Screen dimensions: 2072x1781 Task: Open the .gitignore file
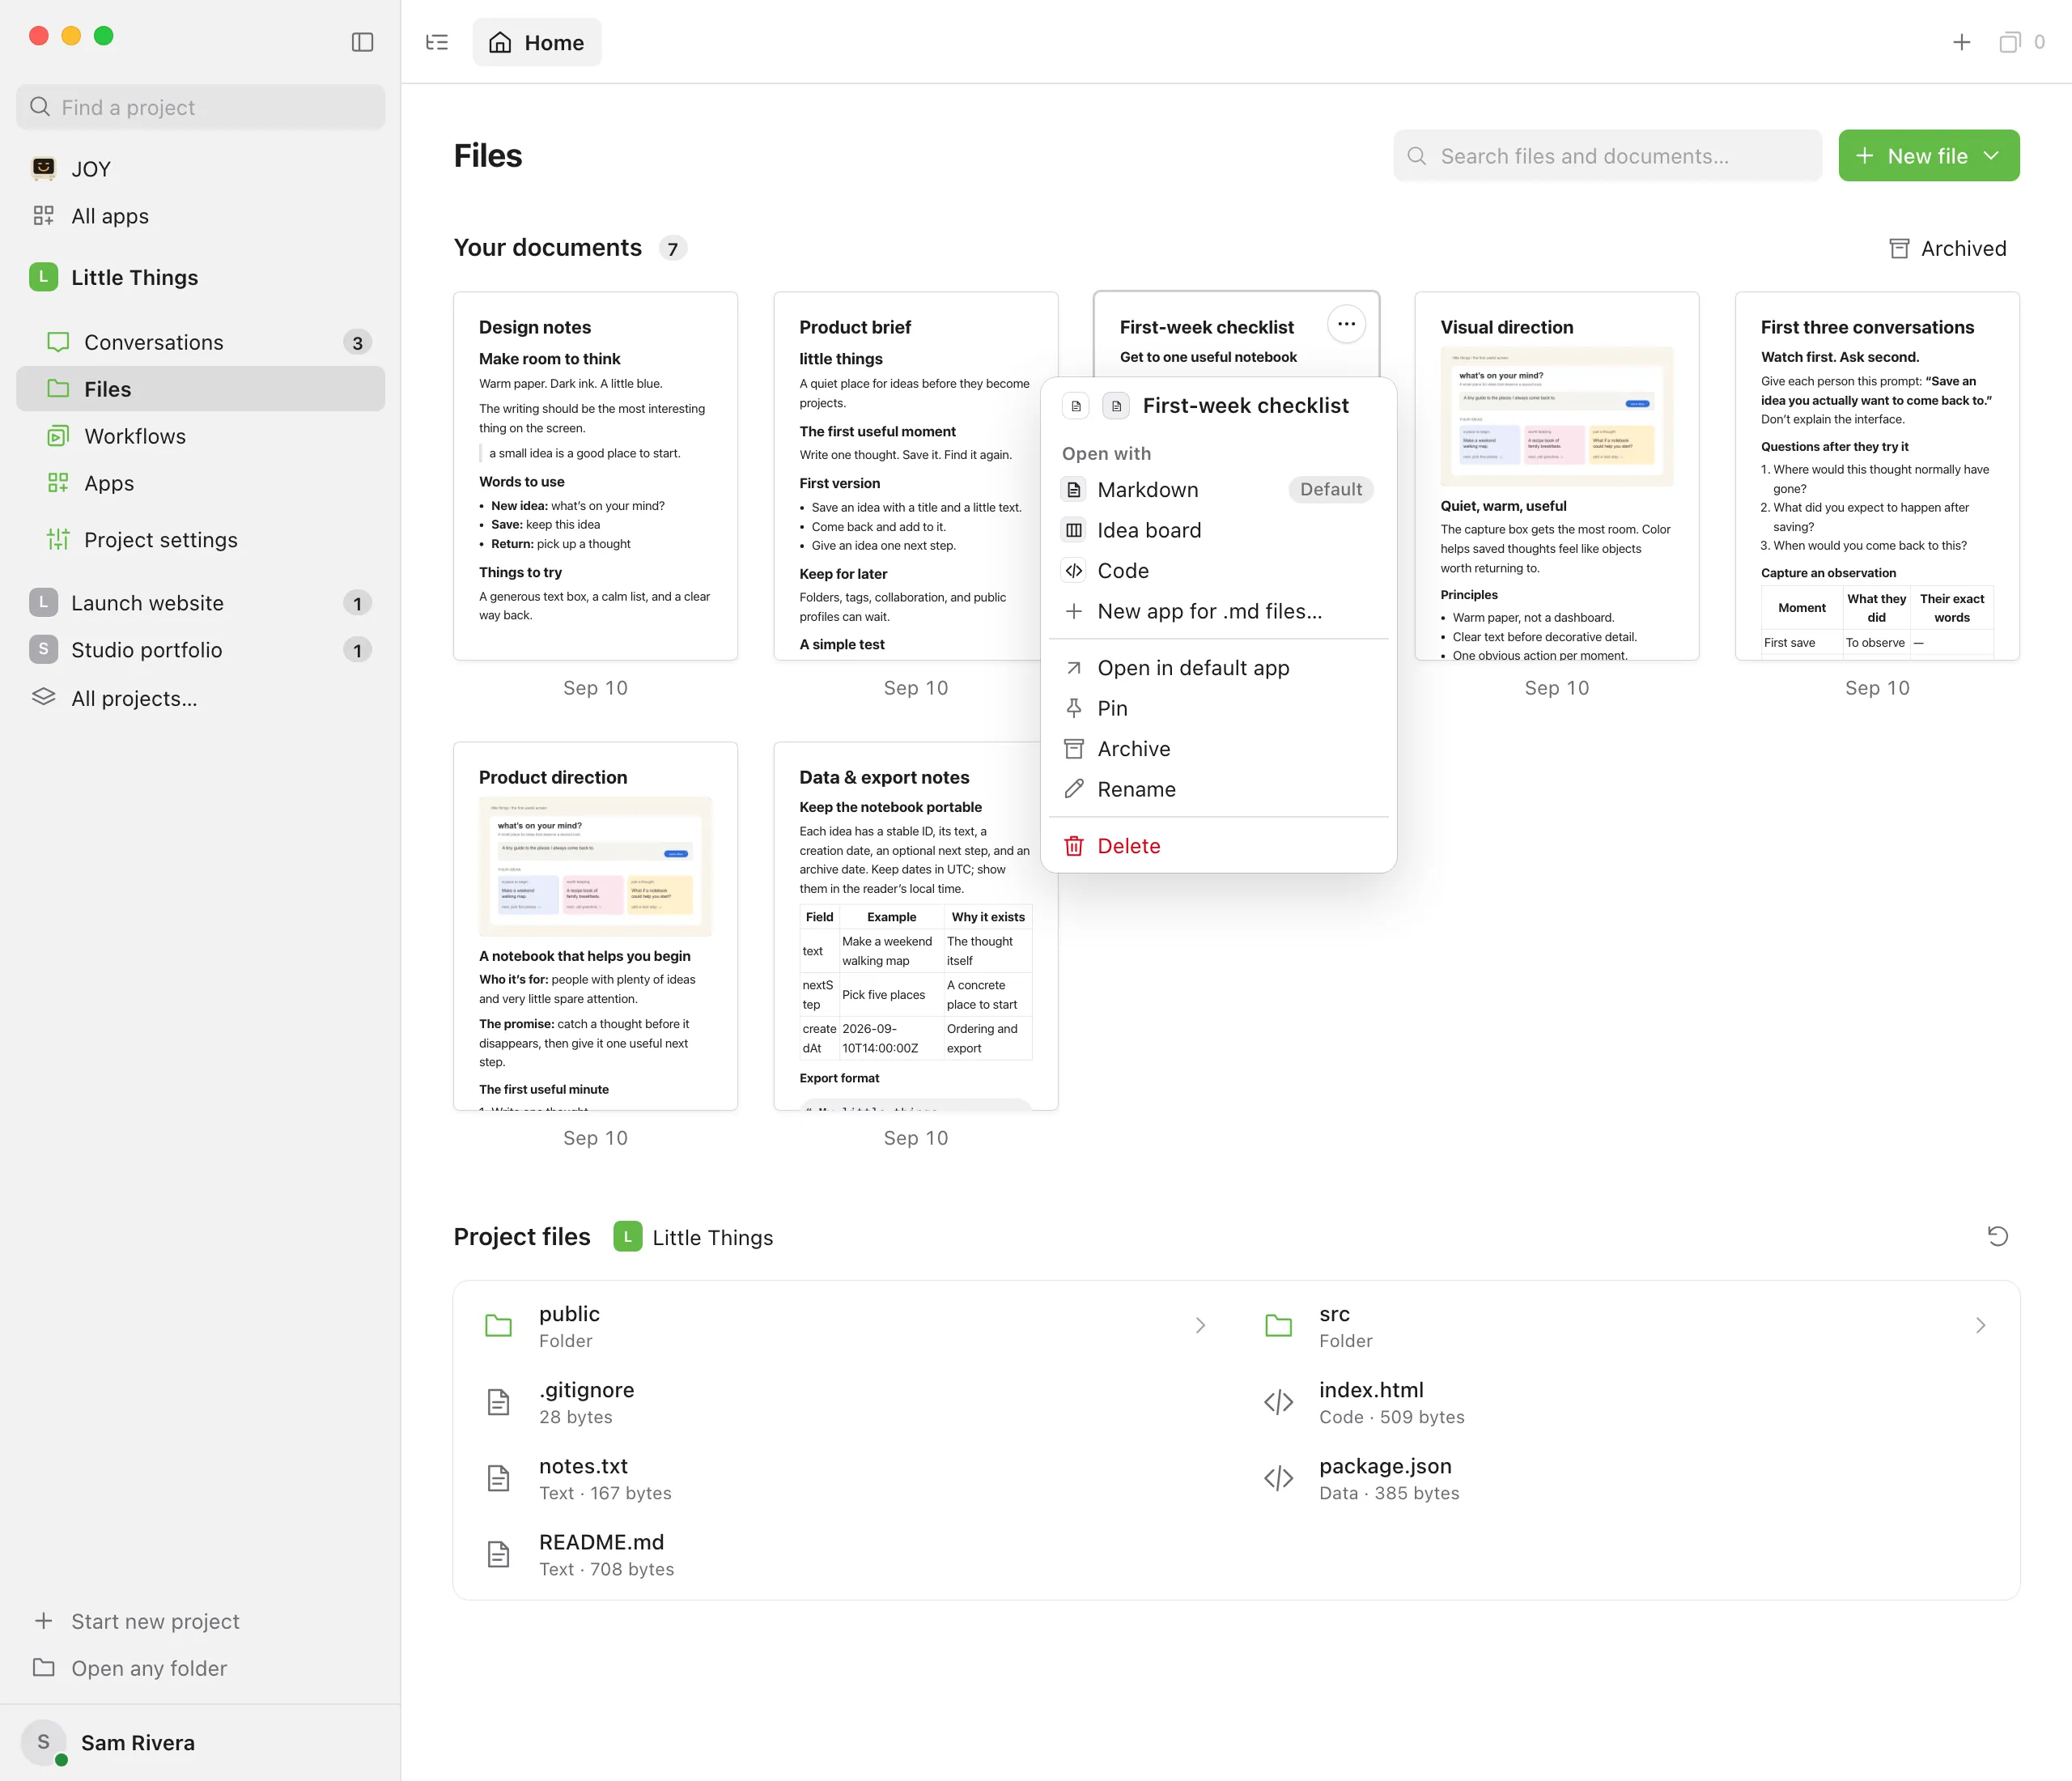846,1402
